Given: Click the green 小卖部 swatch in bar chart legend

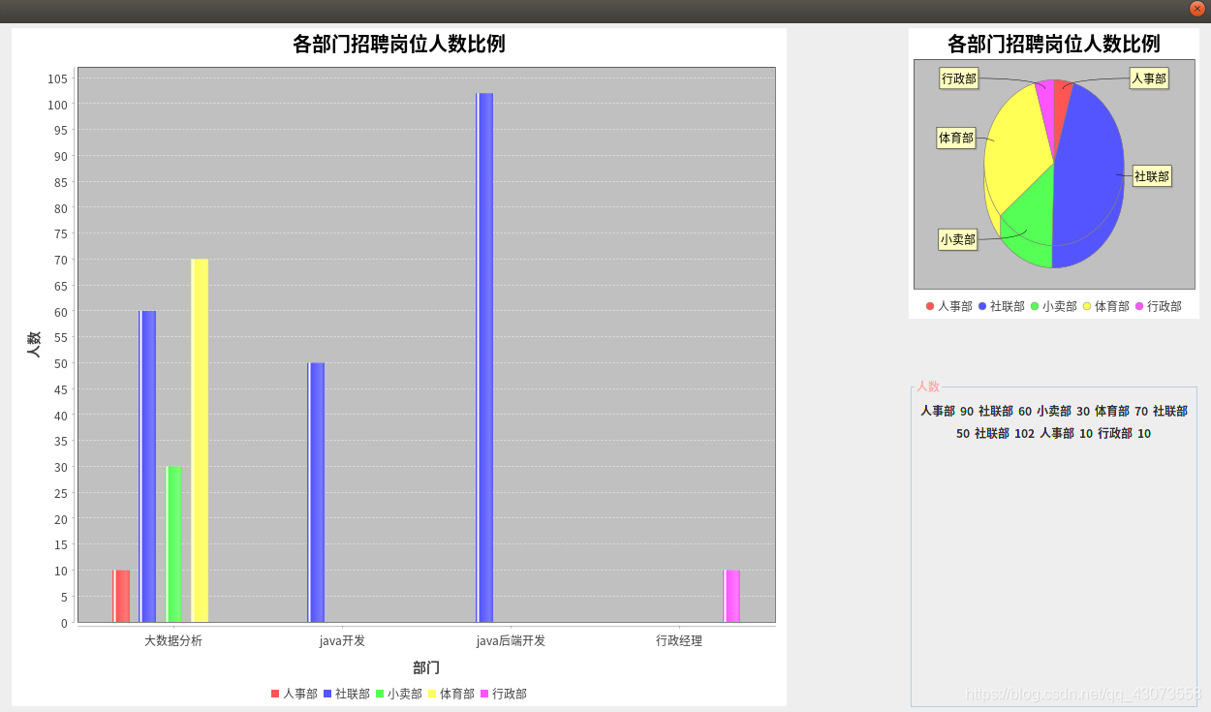Looking at the screenshot, I should coord(380,694).
